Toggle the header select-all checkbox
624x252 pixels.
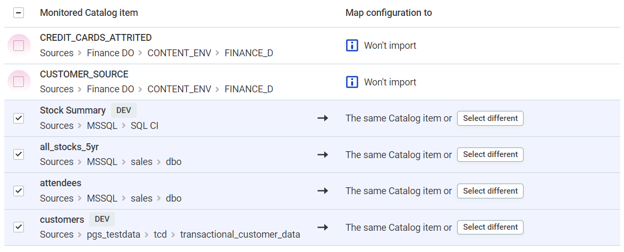(x=19, y=13)
